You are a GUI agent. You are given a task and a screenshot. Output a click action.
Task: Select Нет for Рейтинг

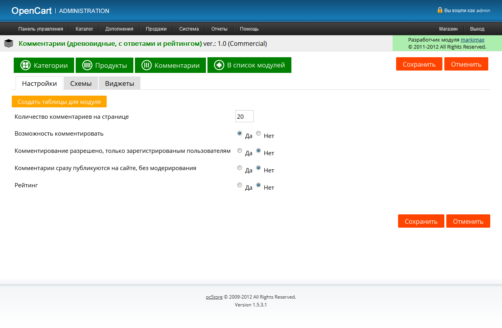click(x=258, y=185)
